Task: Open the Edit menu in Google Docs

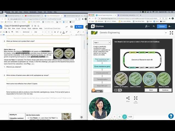Action: pos(9,28)
